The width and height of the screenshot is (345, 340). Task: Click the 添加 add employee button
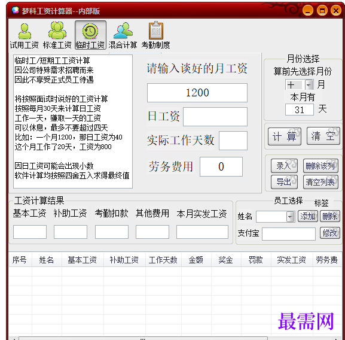307,216
